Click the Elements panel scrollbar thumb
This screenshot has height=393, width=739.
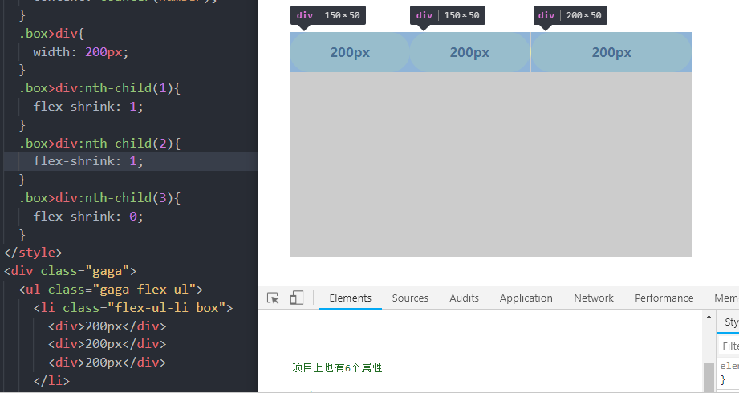(709, 377)
